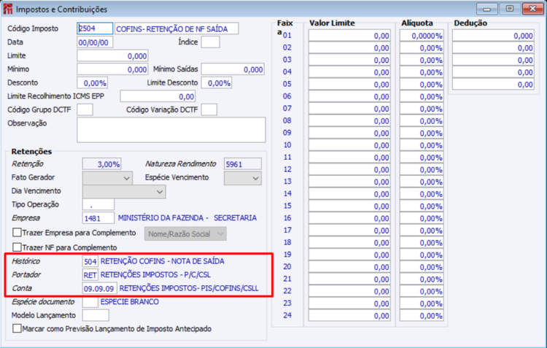Select the Conta field 09.09.09
Image resolution: width=547 pixels, height=348 pixels.
99,289
